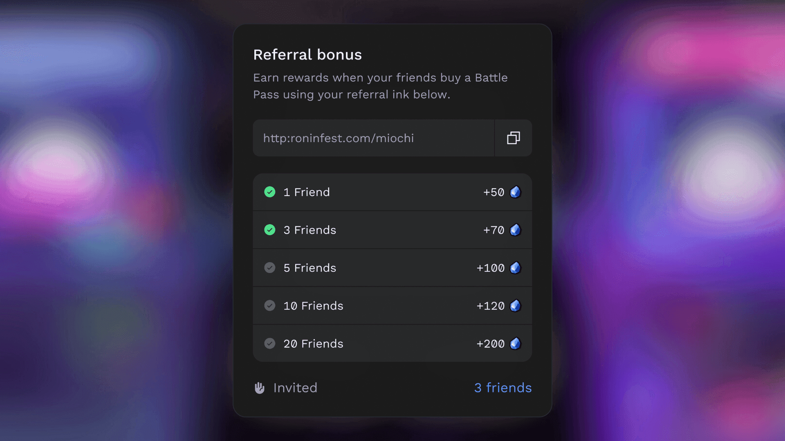
Task: Click the gem icon beside +200
Action: click(x=515, y=343)
